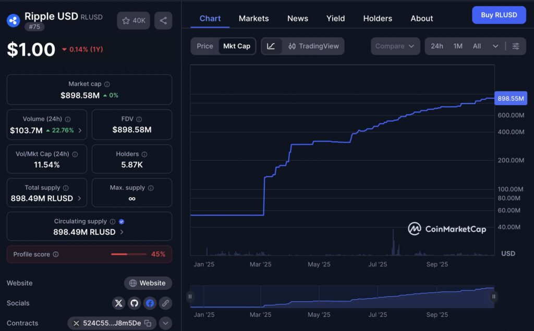Click the 5.87K holders value
The height and width of the screenshot is (331, 534).
point(132,165)
